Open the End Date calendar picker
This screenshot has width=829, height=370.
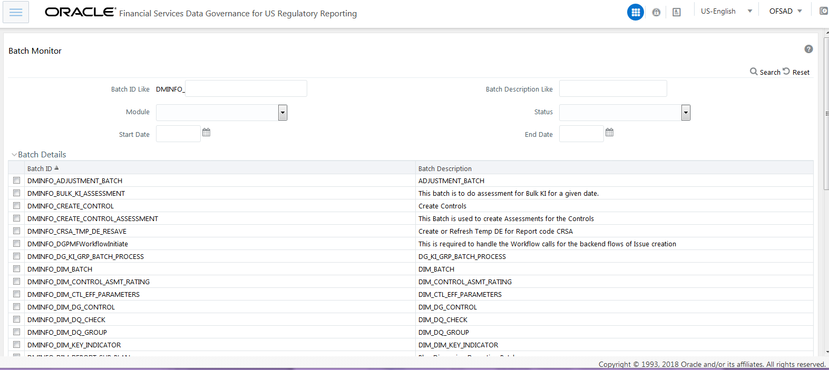click(x=609, y=132)
